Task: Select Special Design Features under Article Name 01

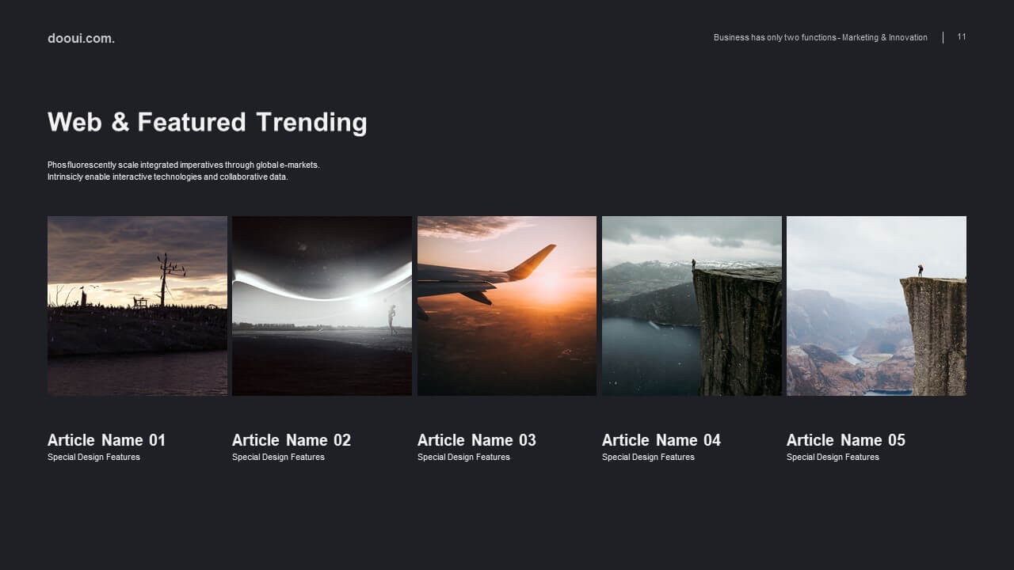Action: point(93,457)
